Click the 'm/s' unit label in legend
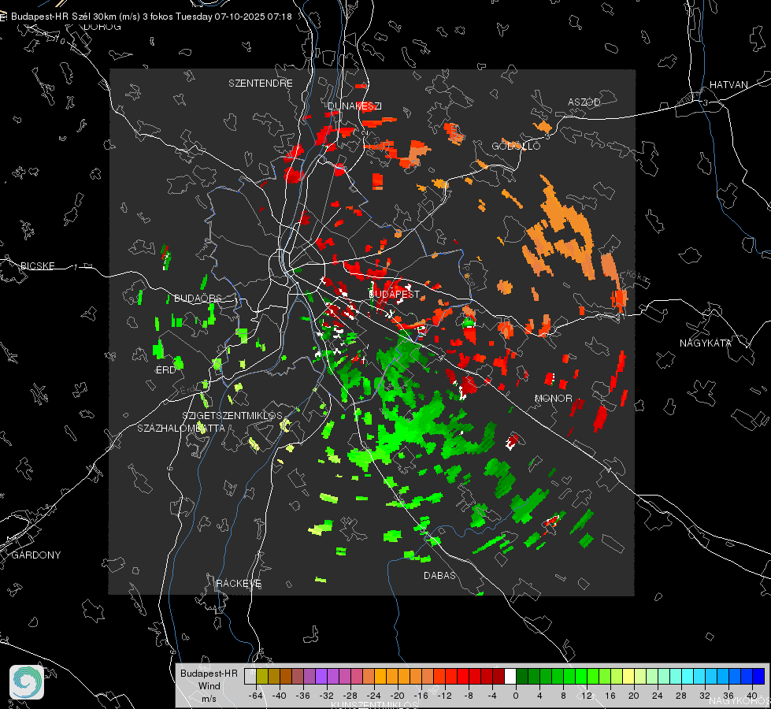Screen dimensions: 771x709 209,698
